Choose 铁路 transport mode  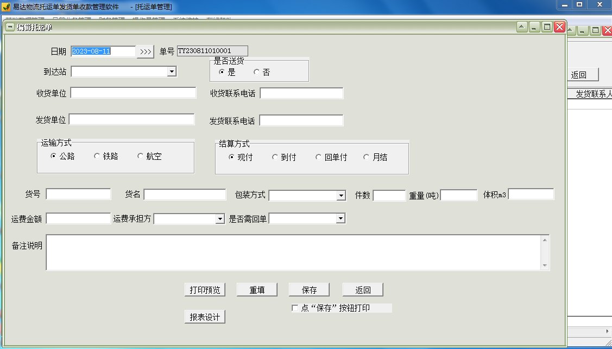(x=97, y=156)
